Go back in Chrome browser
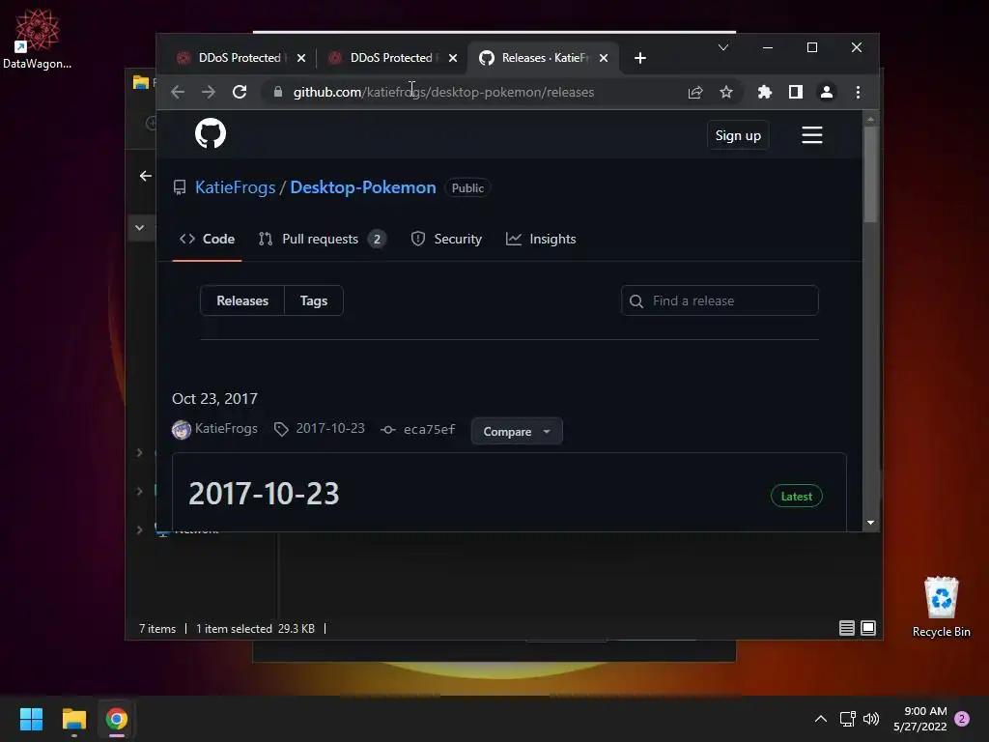Screen dimensions: 989x742 point(178,92)
